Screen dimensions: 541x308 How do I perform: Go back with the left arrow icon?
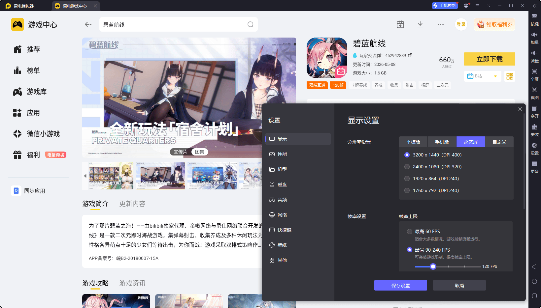[88, 24]
